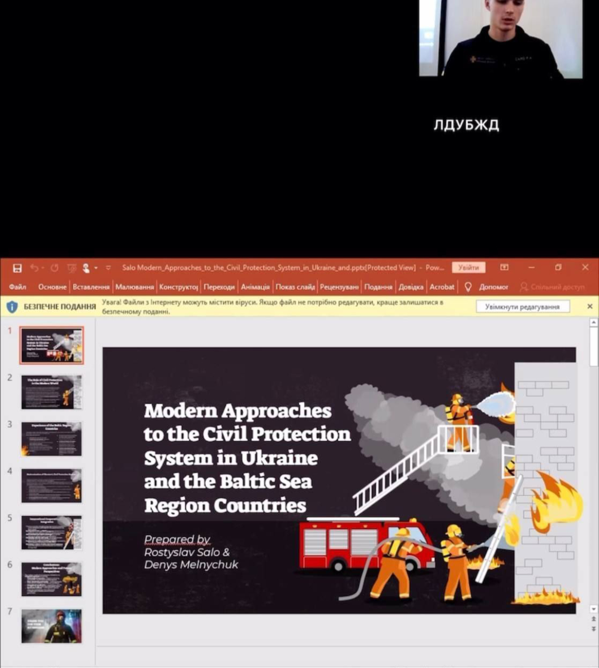Select slide 3 thumbnail in the panel
599x668 pixels.
[51, 439]
